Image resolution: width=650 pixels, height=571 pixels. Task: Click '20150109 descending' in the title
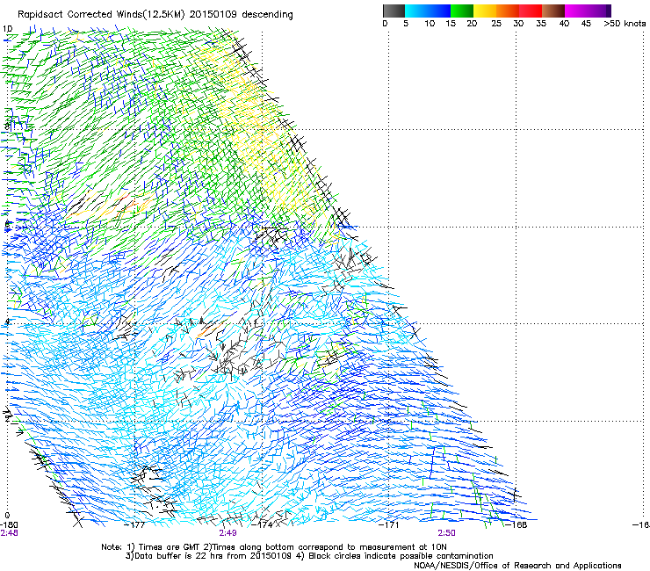(242, 15)
